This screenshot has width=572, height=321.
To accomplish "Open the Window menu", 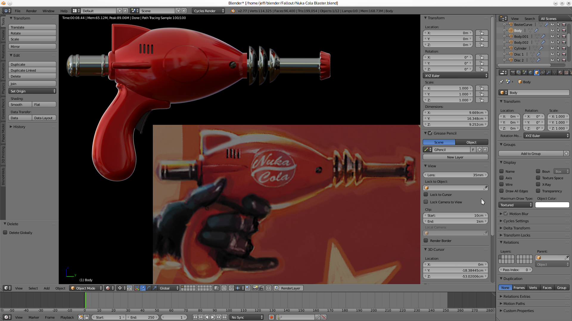I will point(48,11).
